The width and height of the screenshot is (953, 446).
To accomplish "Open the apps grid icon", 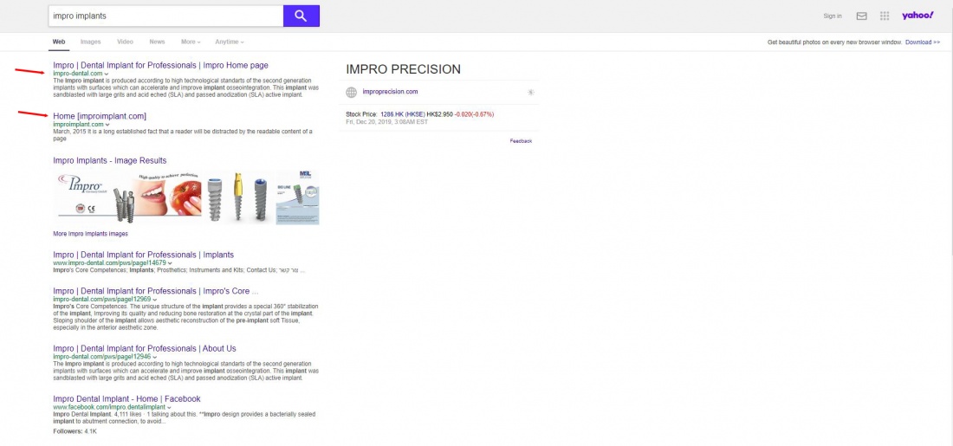I will pyautogui.click(x=885, y=16).
